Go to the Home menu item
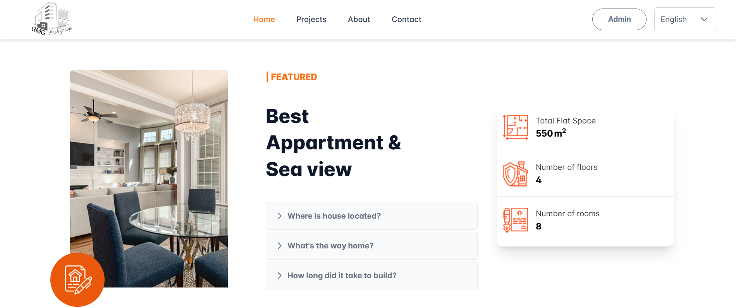The height and width of the screenshot is (308, 736). point(264,19)
